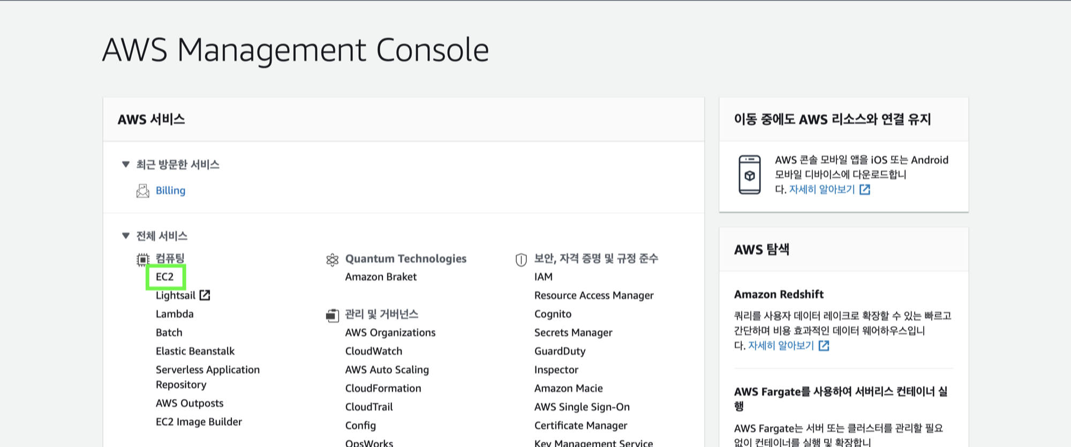
Task: Click the 관리 및 거버넌스 category icon
Action: pos(332,315)
